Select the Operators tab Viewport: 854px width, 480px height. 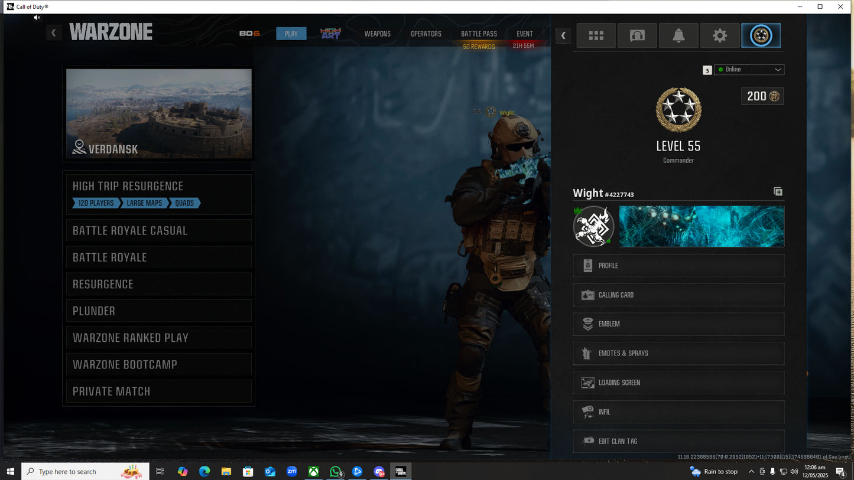(x=426, y=34)
